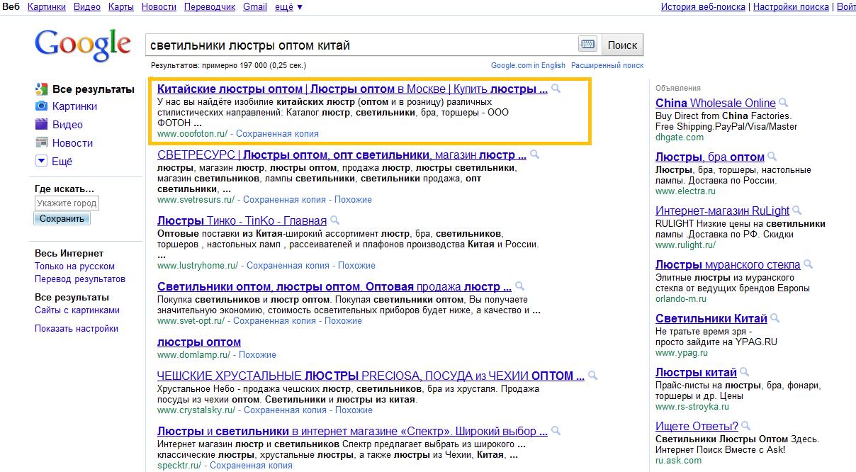This screenshot has width=856, height=472.
Task: Open Новости in top navigation bar
Action: (159, 7)
